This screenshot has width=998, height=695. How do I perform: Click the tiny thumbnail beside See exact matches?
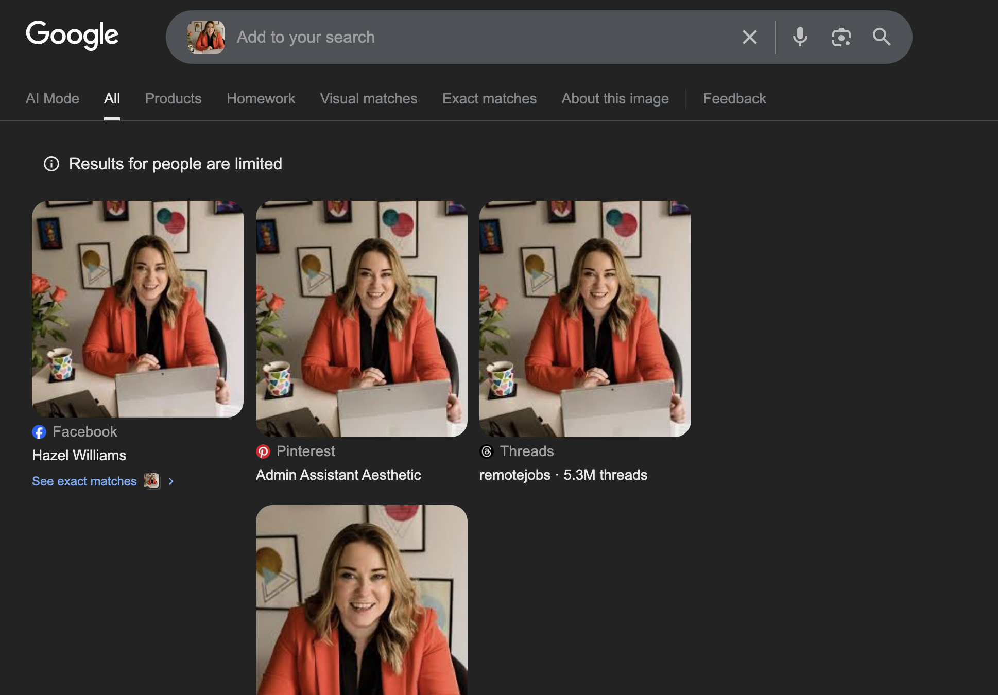152,481
